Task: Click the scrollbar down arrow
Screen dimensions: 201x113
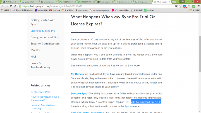Action: 200,111
